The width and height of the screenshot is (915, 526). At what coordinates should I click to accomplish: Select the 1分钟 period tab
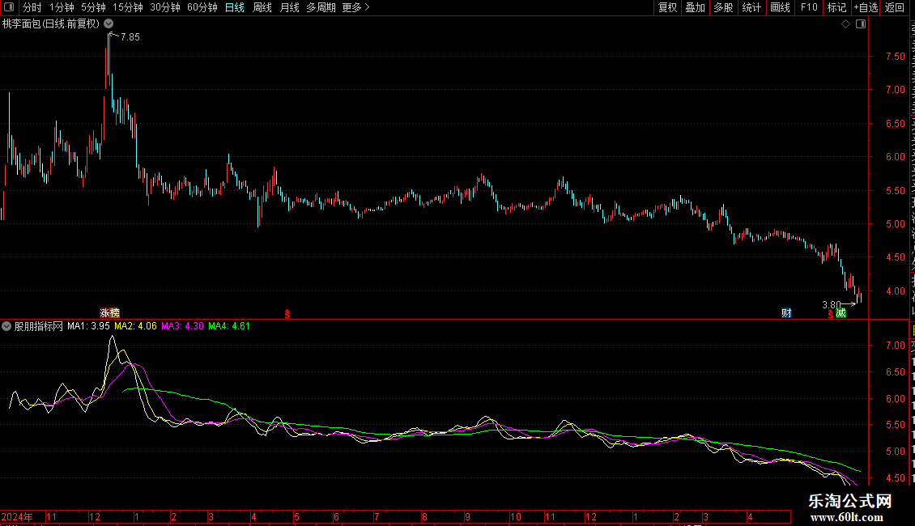point(62,7)
